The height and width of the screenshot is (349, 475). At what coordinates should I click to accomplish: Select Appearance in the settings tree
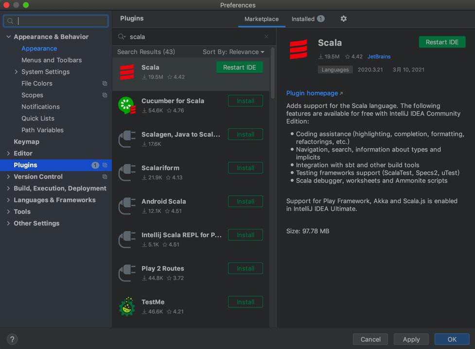click(39, 49)
